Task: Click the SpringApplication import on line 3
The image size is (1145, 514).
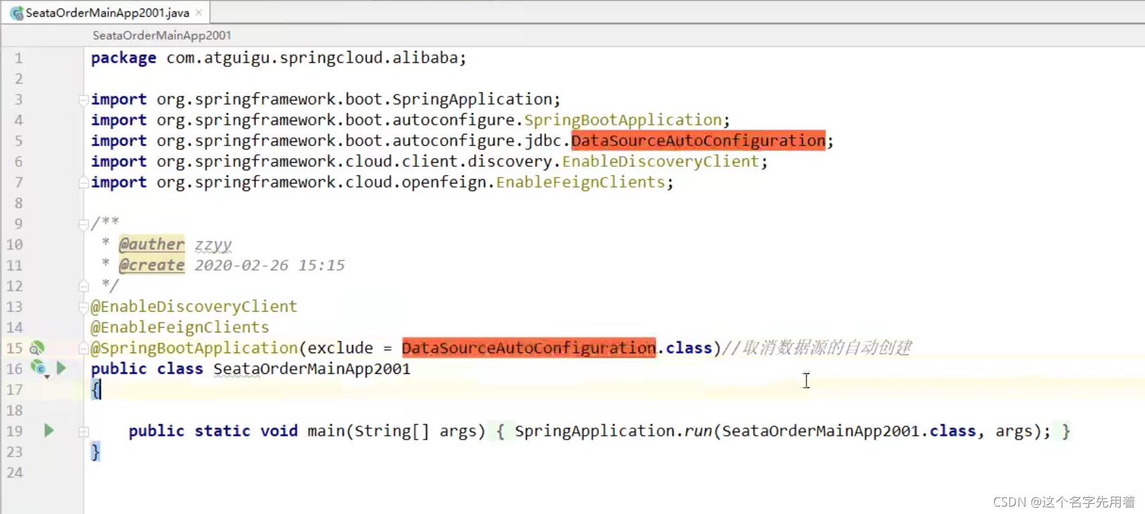Action: pyautogui.click(x=472, y=99)
